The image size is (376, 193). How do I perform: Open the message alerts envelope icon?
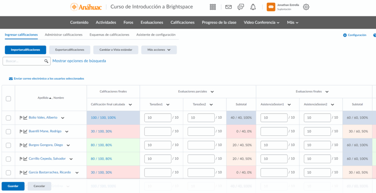tap(228, 7)
